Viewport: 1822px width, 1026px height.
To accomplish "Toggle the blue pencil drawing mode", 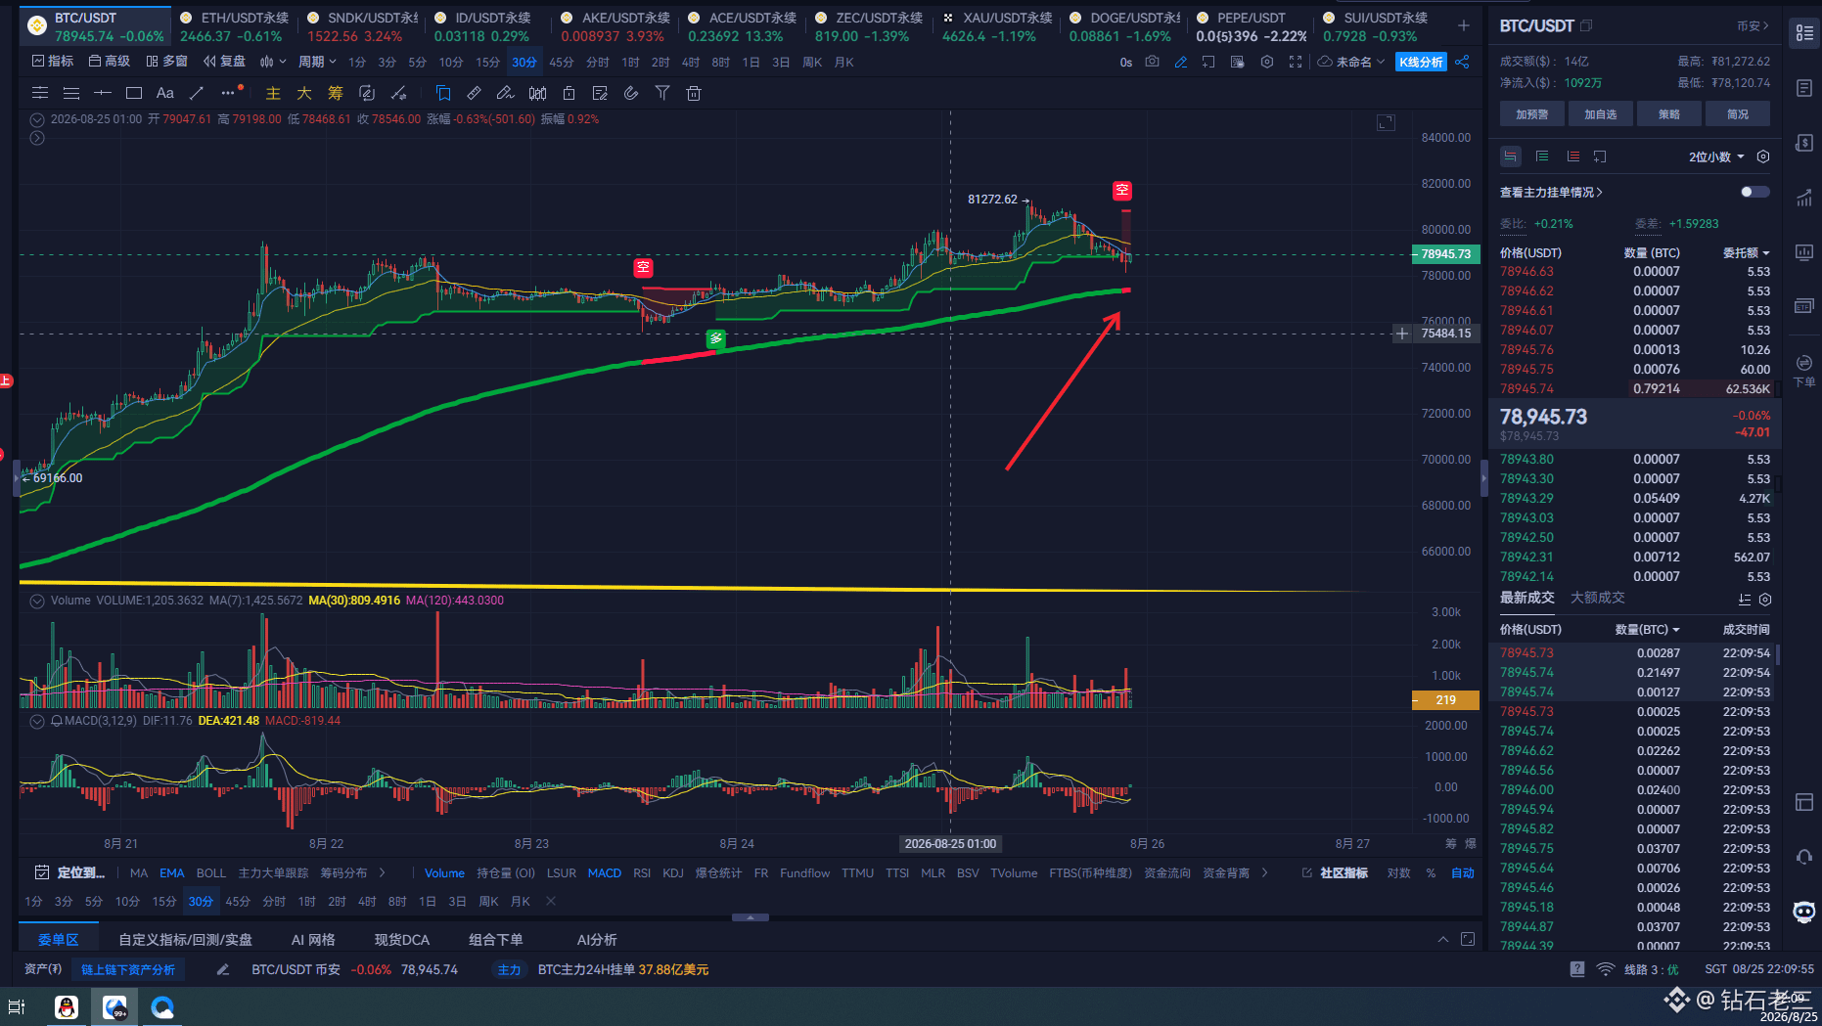I will [x=1181, y=62].
